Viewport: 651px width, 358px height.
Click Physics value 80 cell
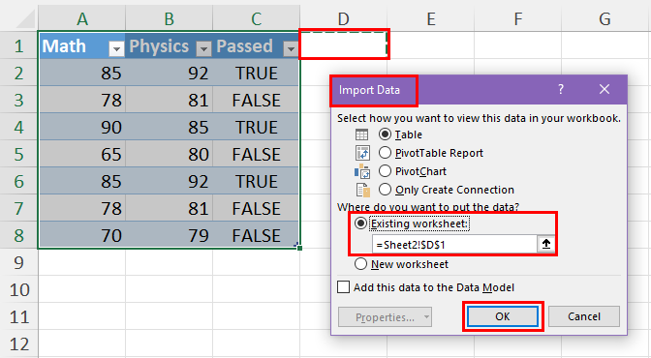tap(169, 154)
